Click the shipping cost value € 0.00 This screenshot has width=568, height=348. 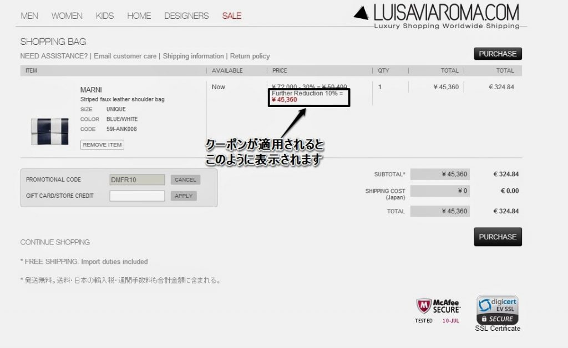pos(510,191)
